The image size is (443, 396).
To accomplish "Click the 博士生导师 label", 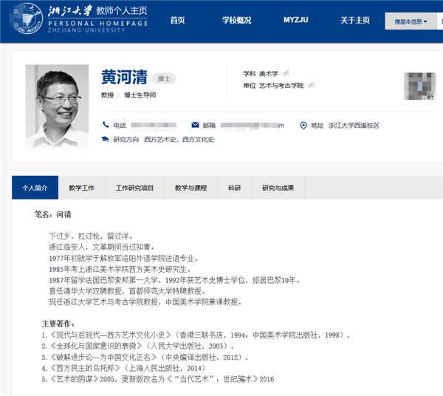I will [140, 95].
